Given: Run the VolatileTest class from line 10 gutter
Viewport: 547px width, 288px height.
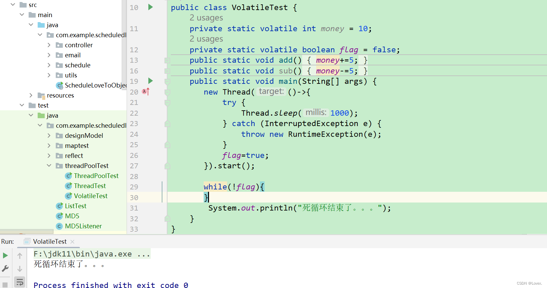Looking at the screenshot, I should click(150, 7).
